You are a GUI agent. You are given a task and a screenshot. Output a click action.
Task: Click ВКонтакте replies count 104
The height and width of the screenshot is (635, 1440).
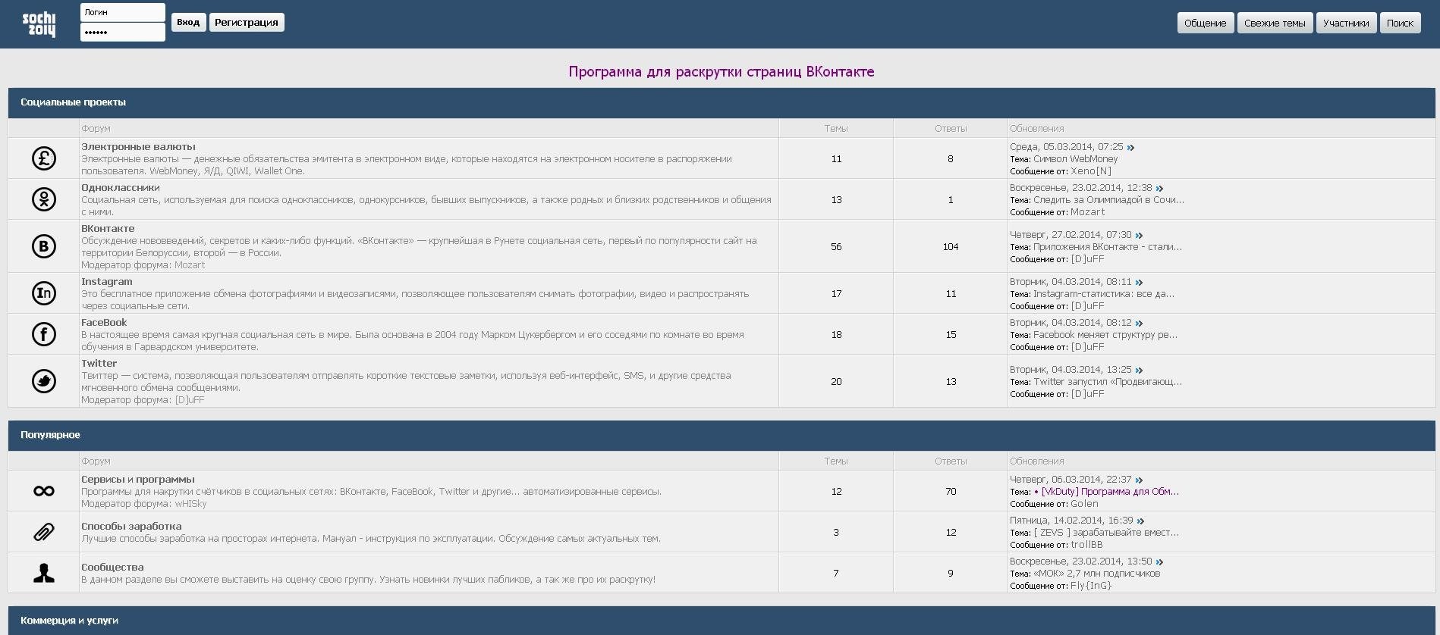(951, 247)
